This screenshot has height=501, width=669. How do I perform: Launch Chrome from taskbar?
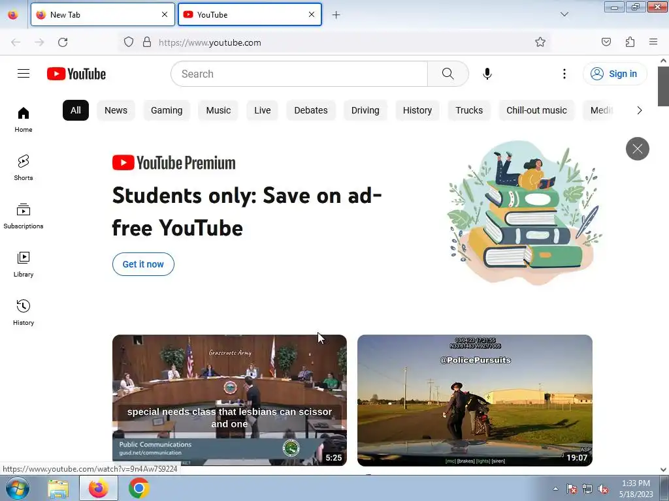pyautogui.click(x=139, y=488)
